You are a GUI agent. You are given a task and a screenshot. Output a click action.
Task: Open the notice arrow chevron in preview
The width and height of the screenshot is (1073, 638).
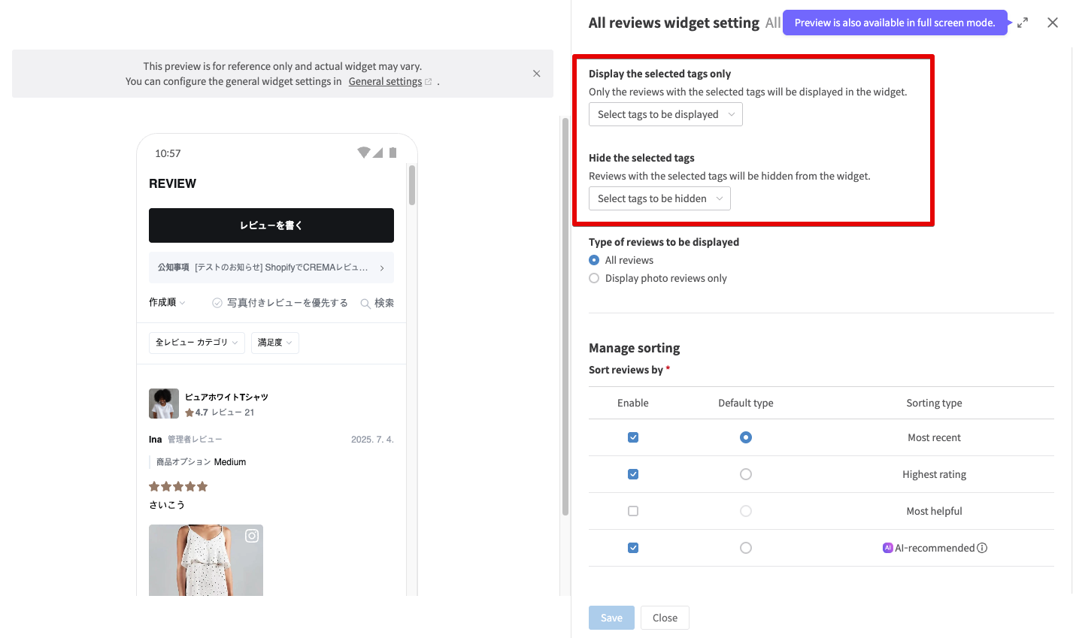[x=382, y=268]
